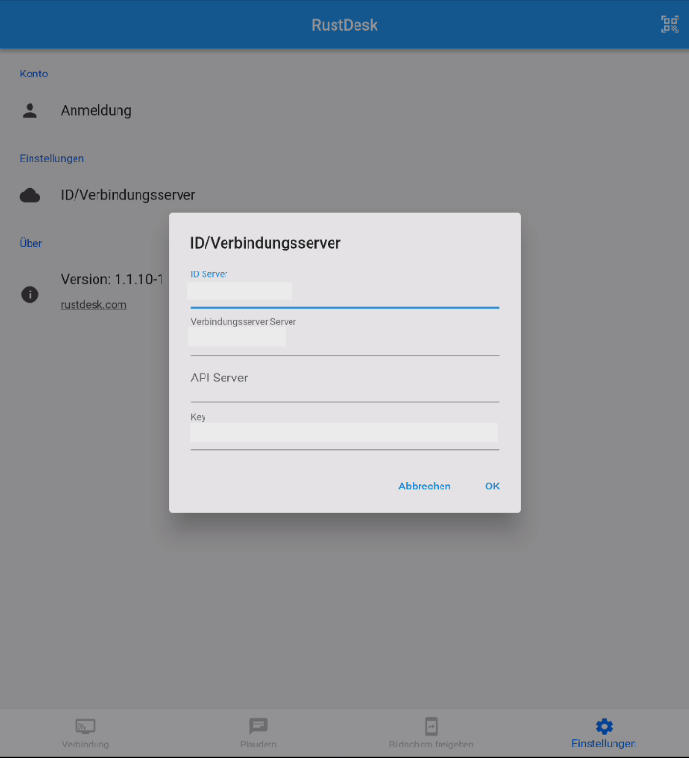Click the ID/Verbindungsserver dialog heading

tap(266, 243)
